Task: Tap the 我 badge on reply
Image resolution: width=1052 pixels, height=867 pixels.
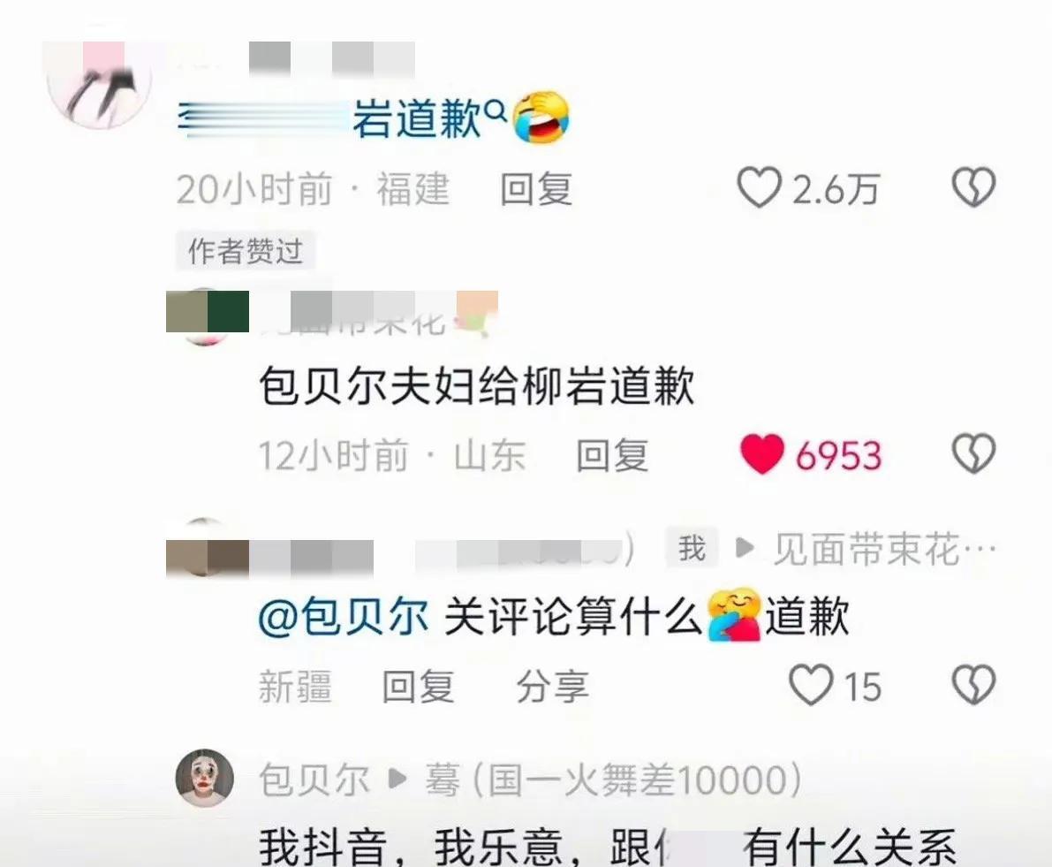Action: 692,548
